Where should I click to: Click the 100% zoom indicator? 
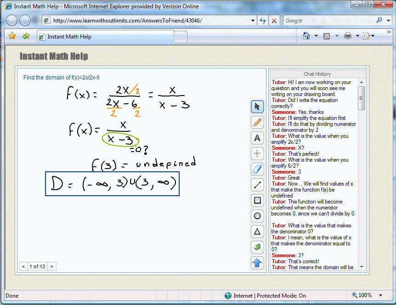pos(362,295)
